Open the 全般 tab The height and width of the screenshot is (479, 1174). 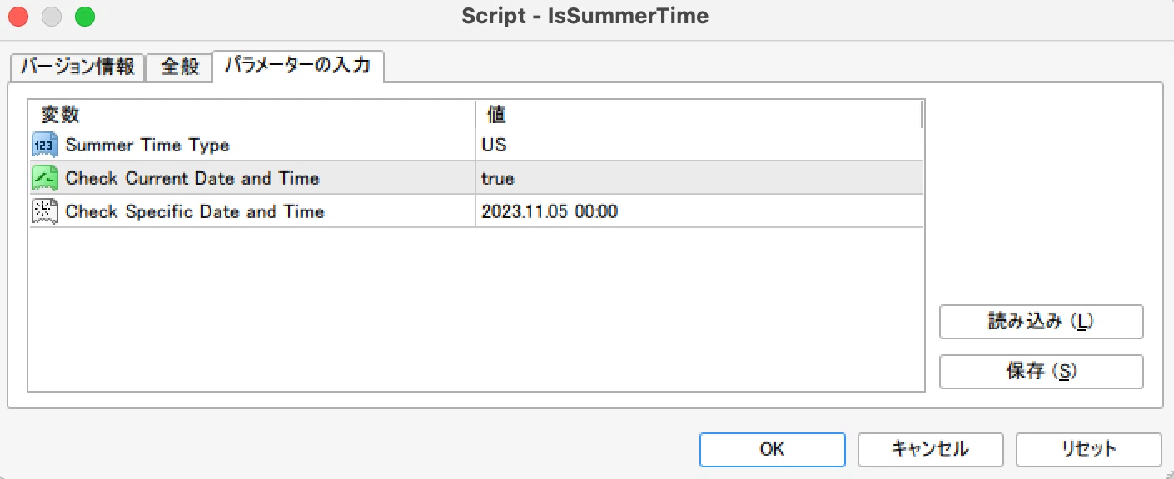179,67
